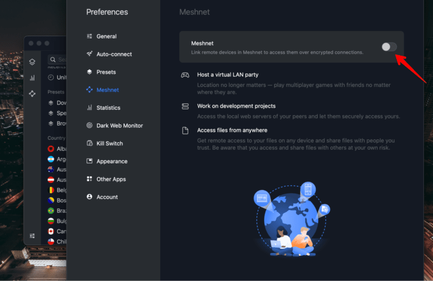Click the Meshnet icon in main window sidebar
This screenshot has width=433, height=281.
point(32,93)
